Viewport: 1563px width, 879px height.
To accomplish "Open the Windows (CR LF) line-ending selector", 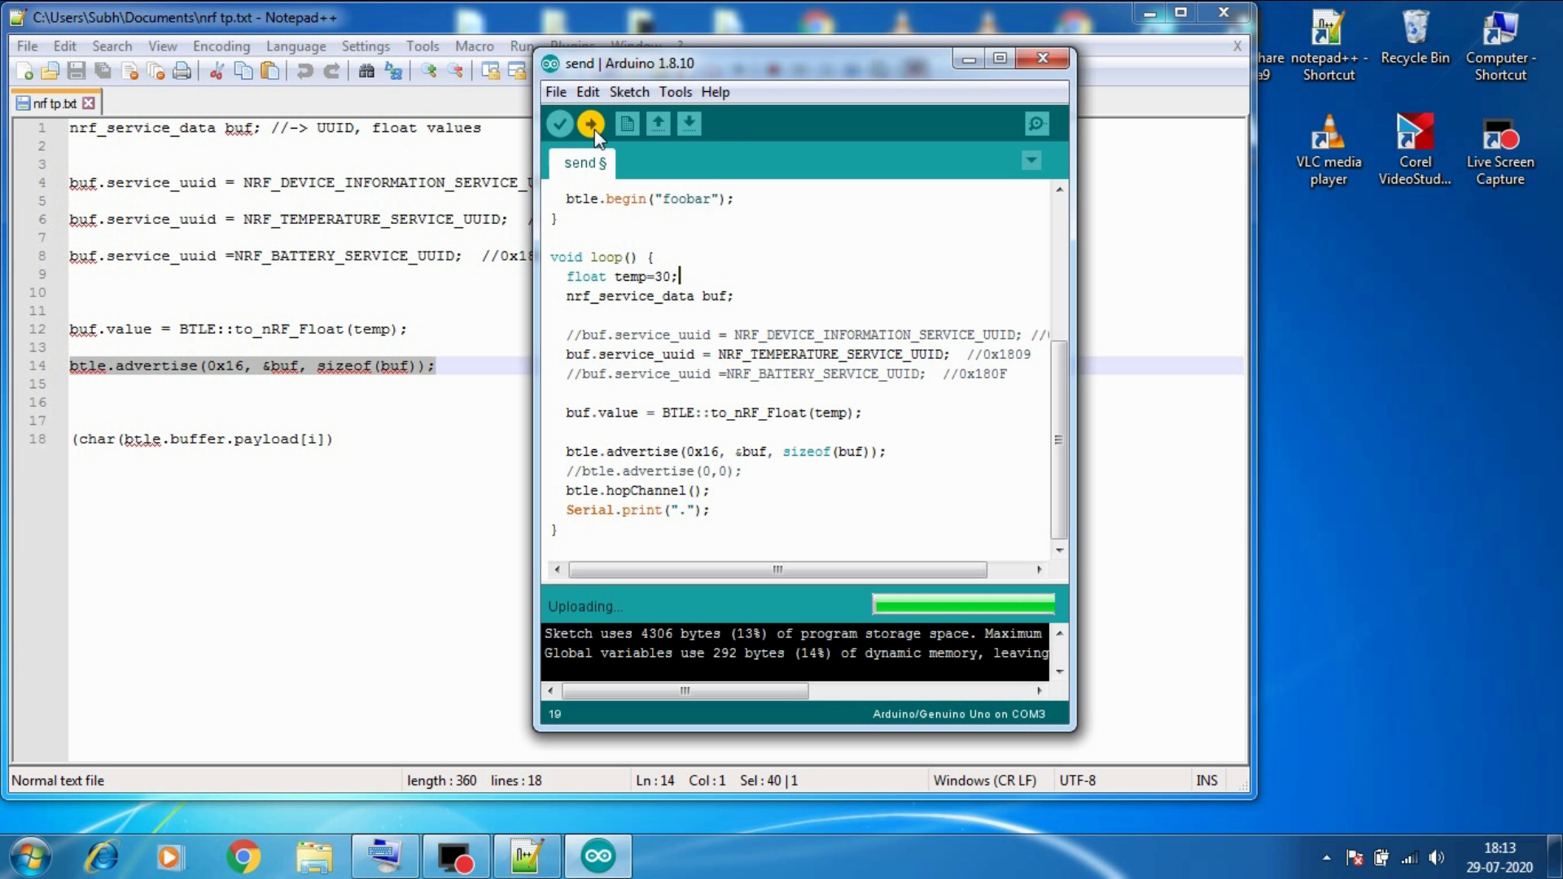I will [984, 781].
